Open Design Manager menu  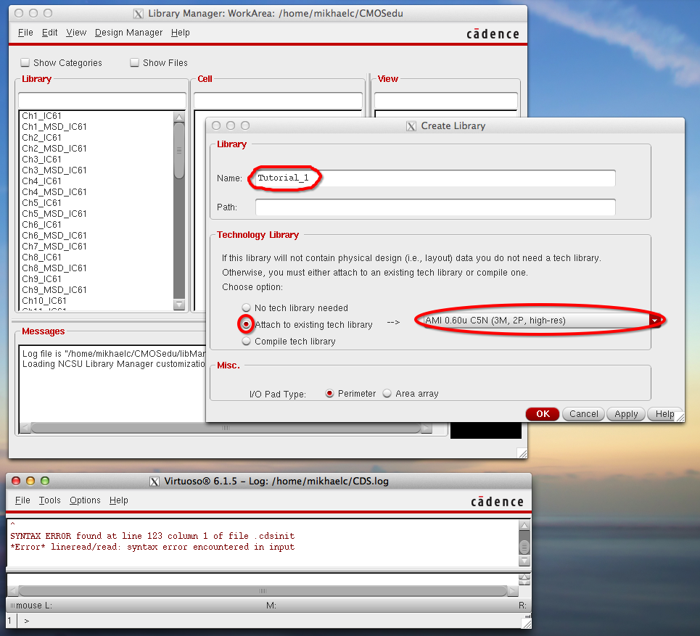128,33
